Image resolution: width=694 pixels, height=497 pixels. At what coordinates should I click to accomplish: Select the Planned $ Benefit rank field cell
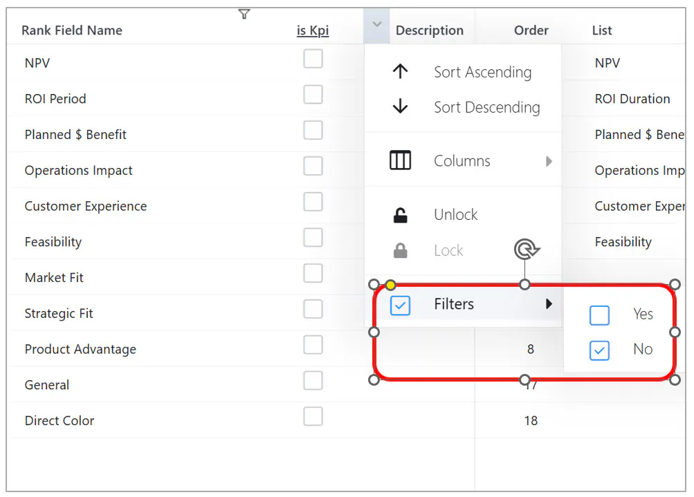(75, 134)
